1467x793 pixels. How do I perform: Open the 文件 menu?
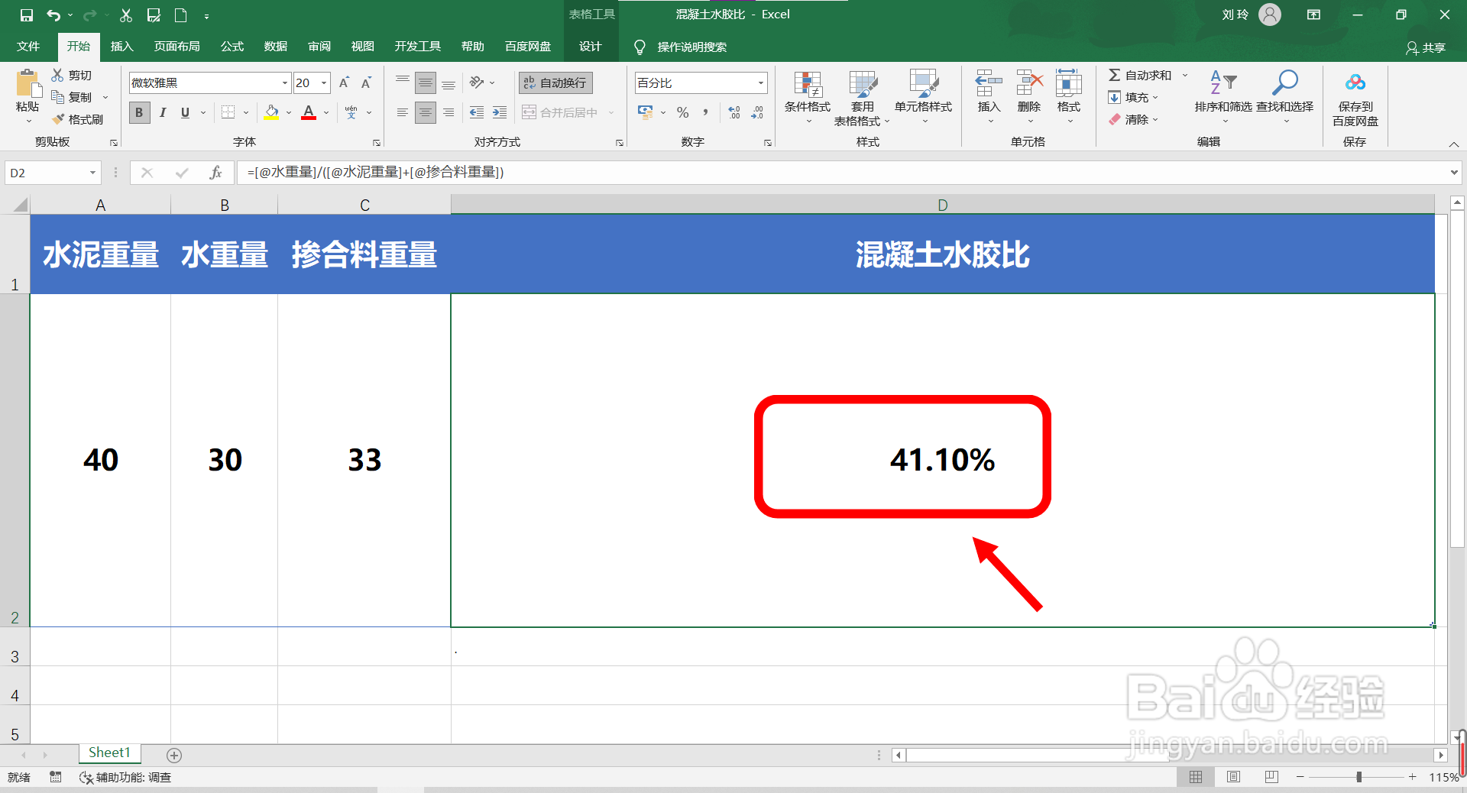click(28, 46)
